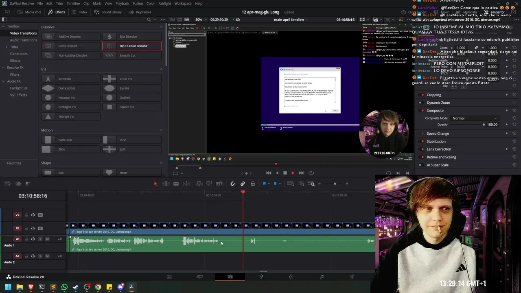
Task: Toggle timeline Snapping magnet icon
Action: pos(233,184)
